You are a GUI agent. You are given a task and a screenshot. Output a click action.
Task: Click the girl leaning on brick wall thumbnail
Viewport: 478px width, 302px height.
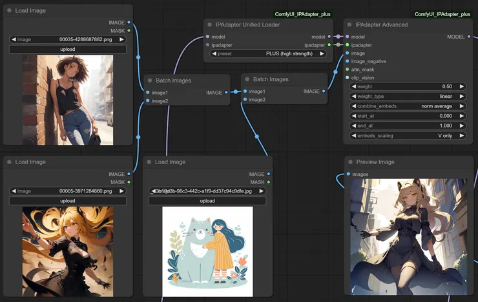pyautogui.click(x=68, y=100)
